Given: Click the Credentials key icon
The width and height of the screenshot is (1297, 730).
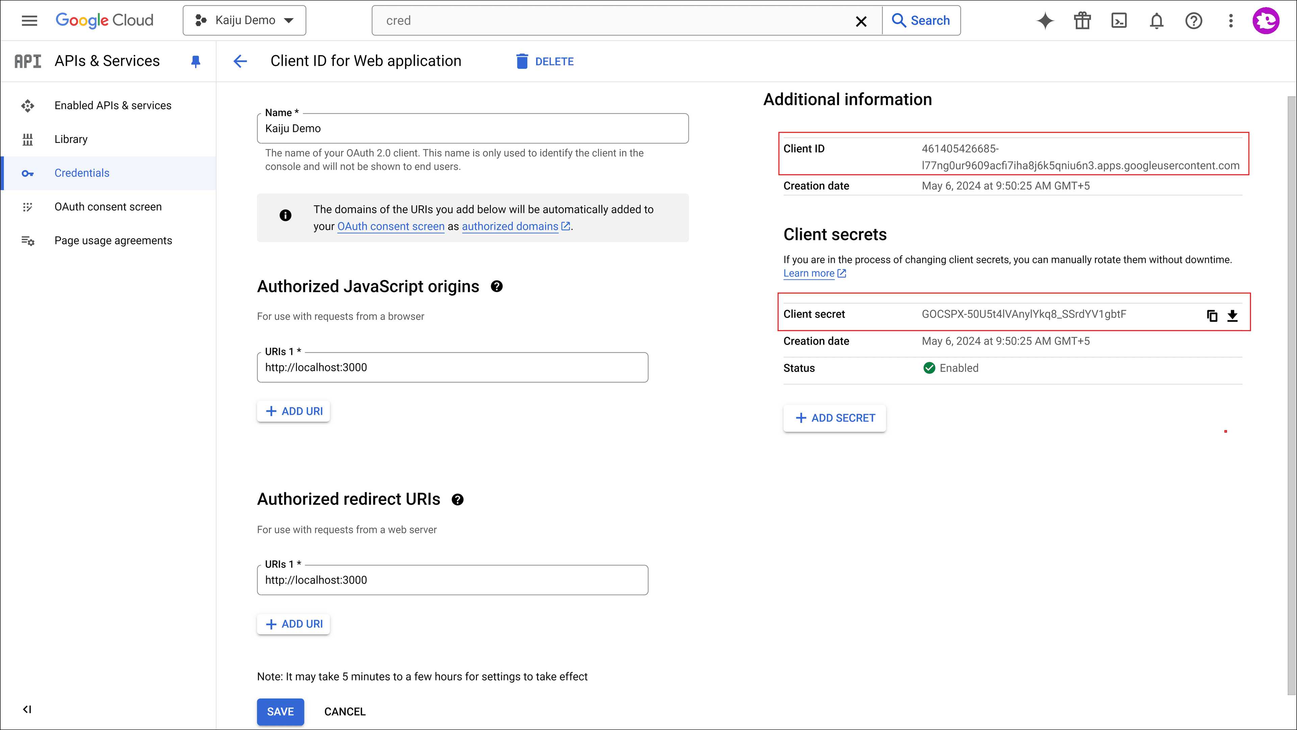Looking at the screenshot, I should (28, 173).
